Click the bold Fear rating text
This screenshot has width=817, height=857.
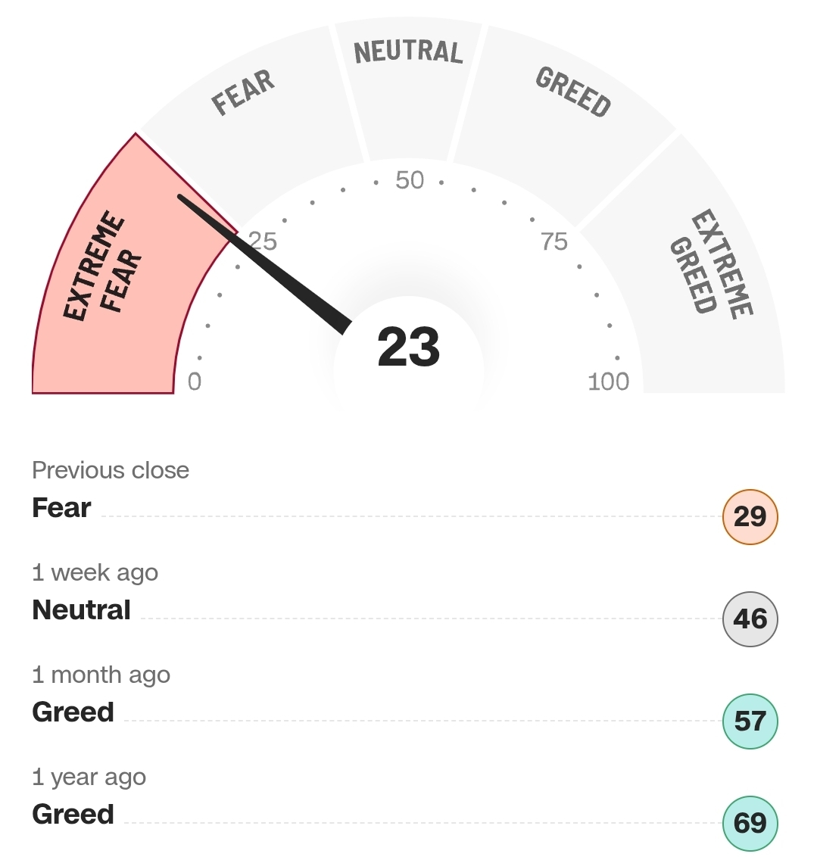61,508
